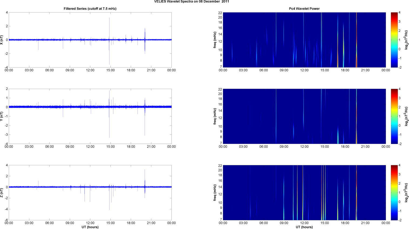The width and height of the screenshot is (409, 229).
Task: Click the colorbar of the middle wavelet plot
Action: tap(394, 116)
